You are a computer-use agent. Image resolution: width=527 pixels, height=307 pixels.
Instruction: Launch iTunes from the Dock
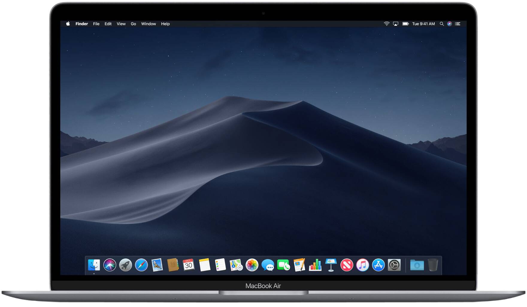pyautogui.click(x=363, y=265)
